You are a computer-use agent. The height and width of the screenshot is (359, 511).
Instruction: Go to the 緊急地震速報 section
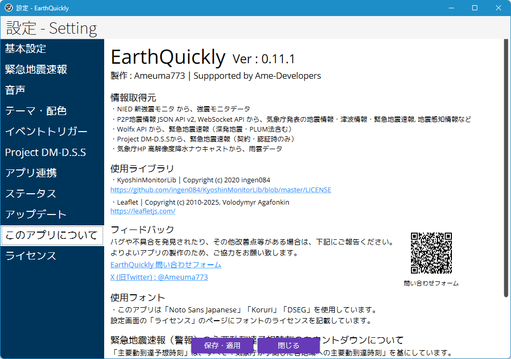tap(52, 69)
